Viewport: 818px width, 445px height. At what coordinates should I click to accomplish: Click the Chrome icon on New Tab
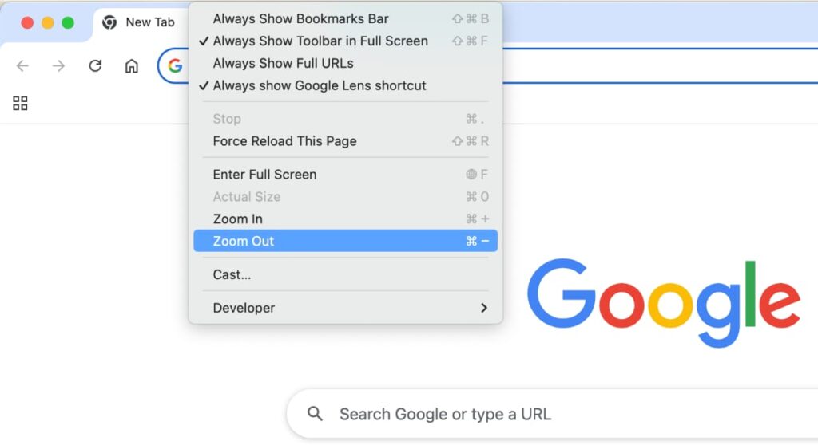pyautogui.click(x=110, y=22)
